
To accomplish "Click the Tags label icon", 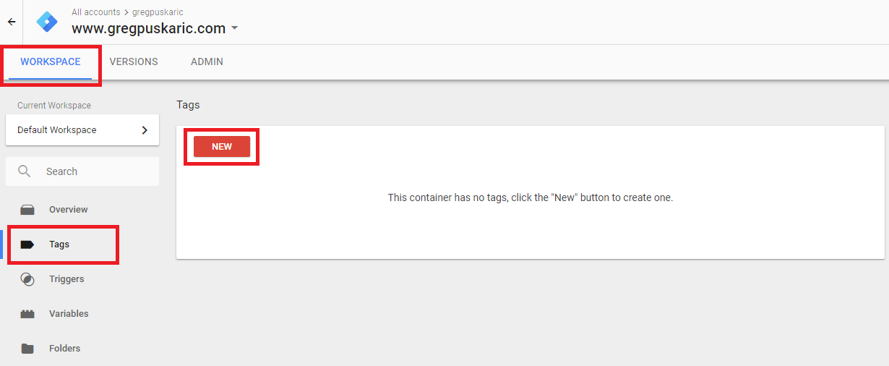I will pos(27,244).
